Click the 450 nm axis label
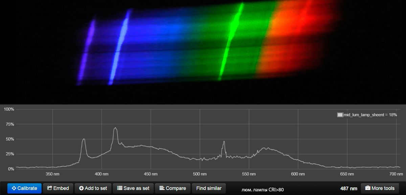Viewport: 406px width, 195px height. (151, 174)
